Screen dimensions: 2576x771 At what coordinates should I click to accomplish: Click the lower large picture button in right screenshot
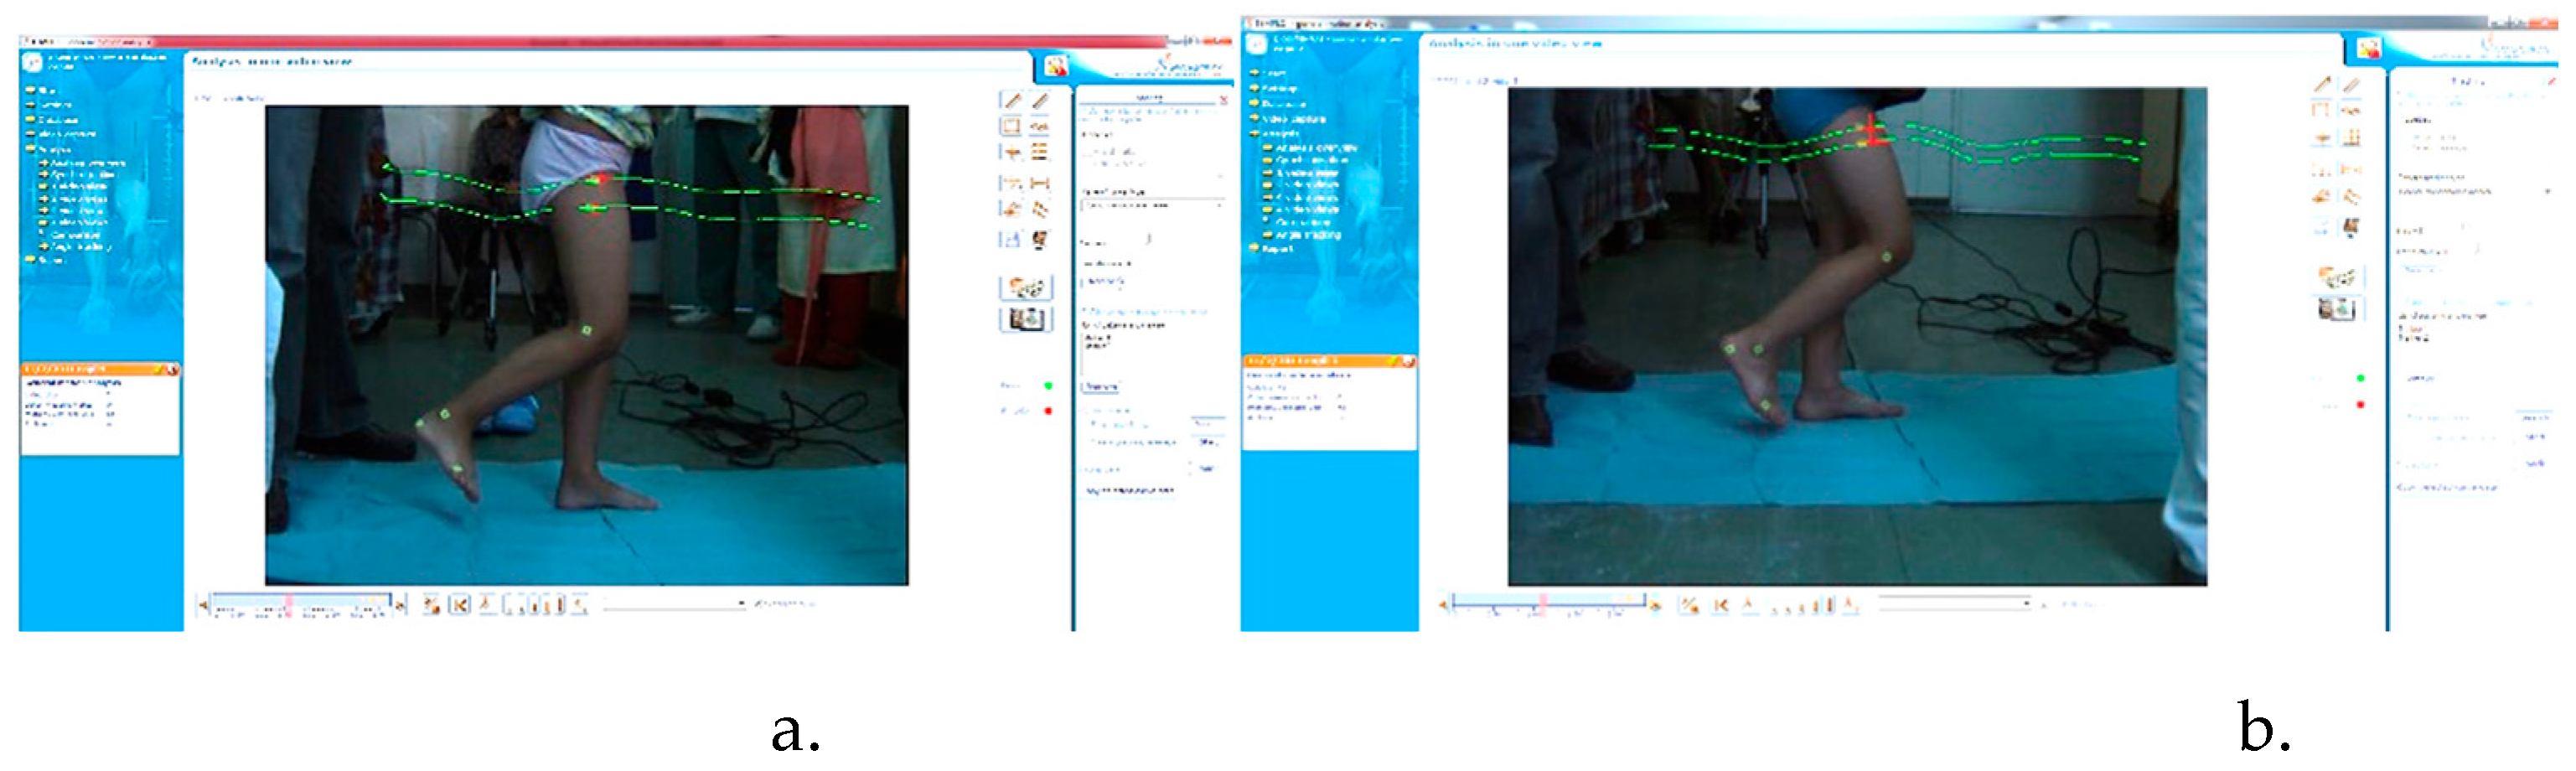point(2338,309)
